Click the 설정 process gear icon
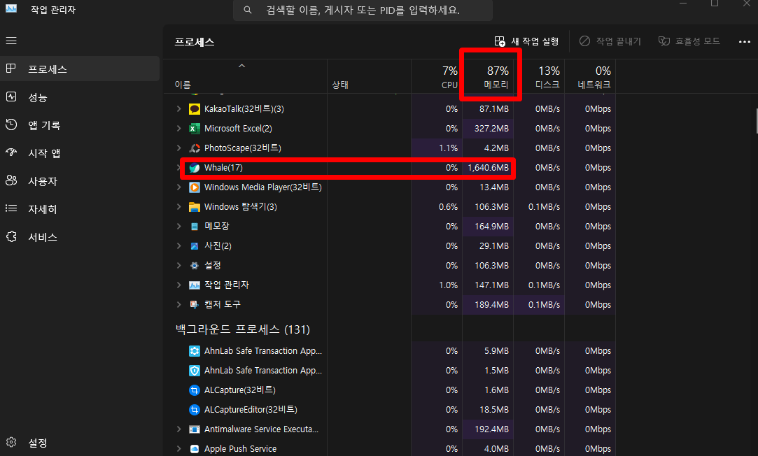Viewport: 758px width, 456px height. click(x=195, y=266)
